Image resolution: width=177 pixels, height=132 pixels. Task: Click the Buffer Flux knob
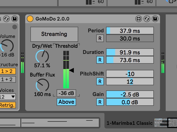tap(42, 85)
